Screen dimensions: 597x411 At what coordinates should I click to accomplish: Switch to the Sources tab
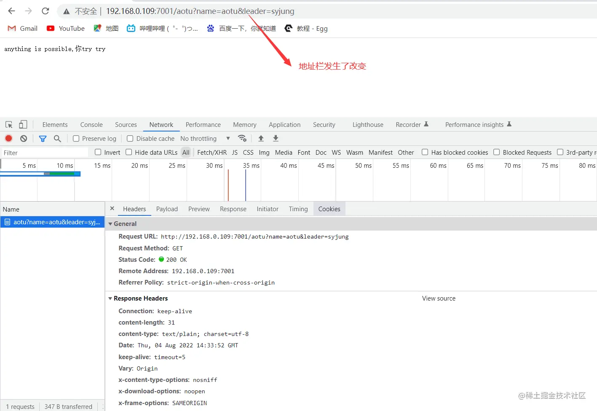coord(126,125)
